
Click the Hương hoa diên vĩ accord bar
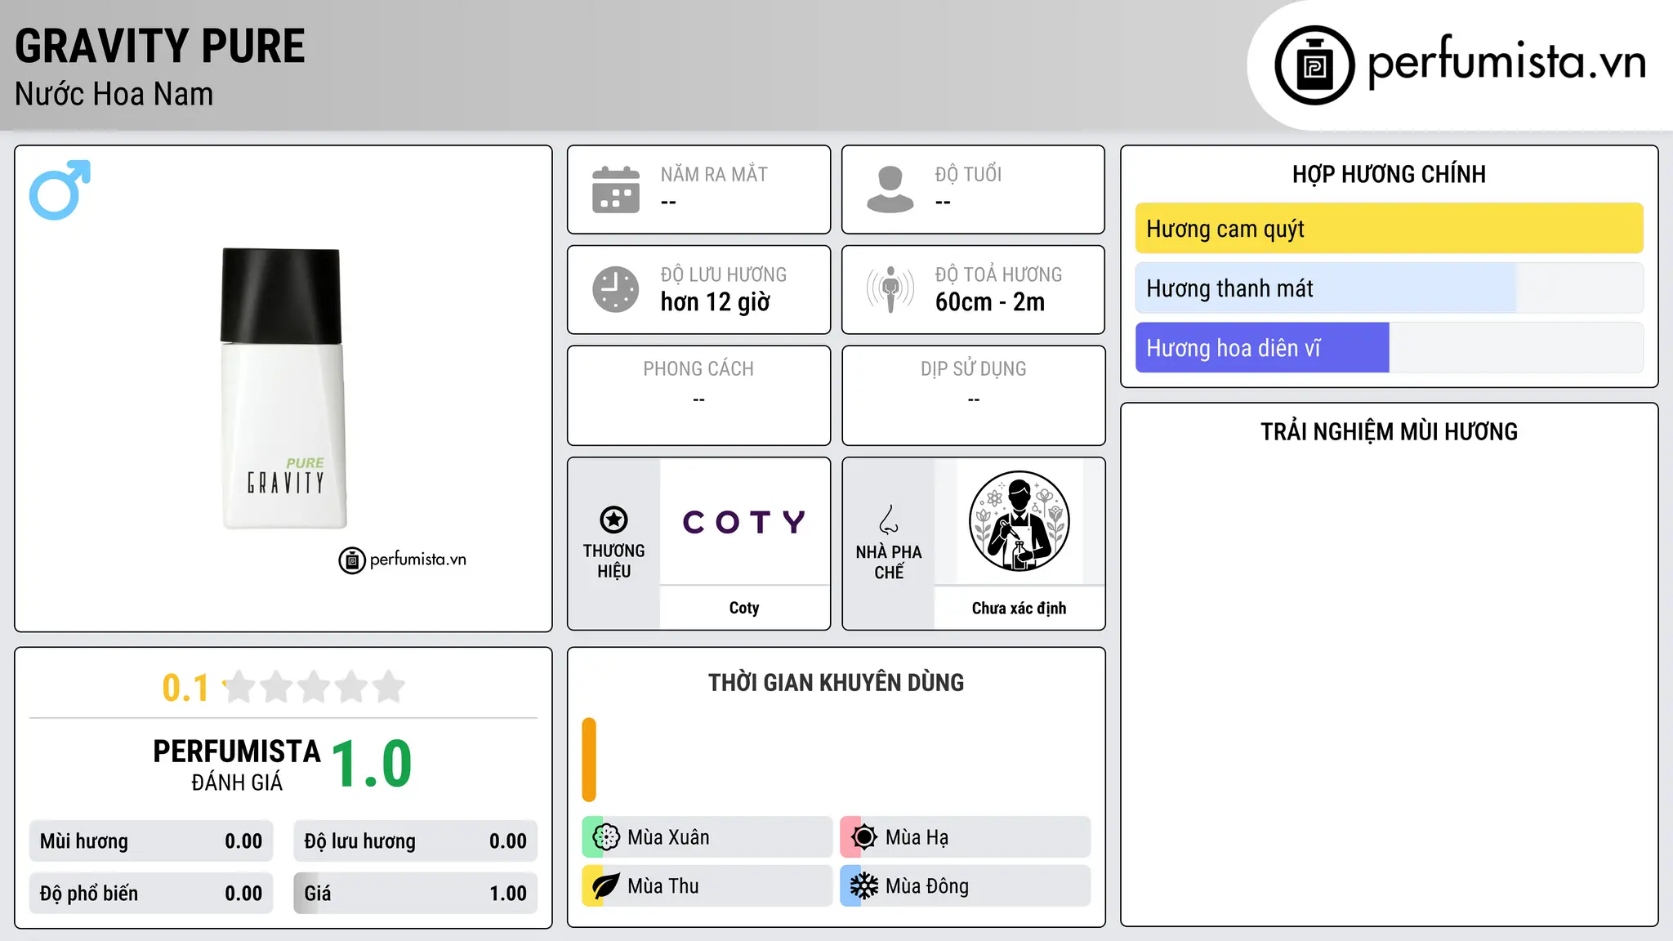[1389, 348]
